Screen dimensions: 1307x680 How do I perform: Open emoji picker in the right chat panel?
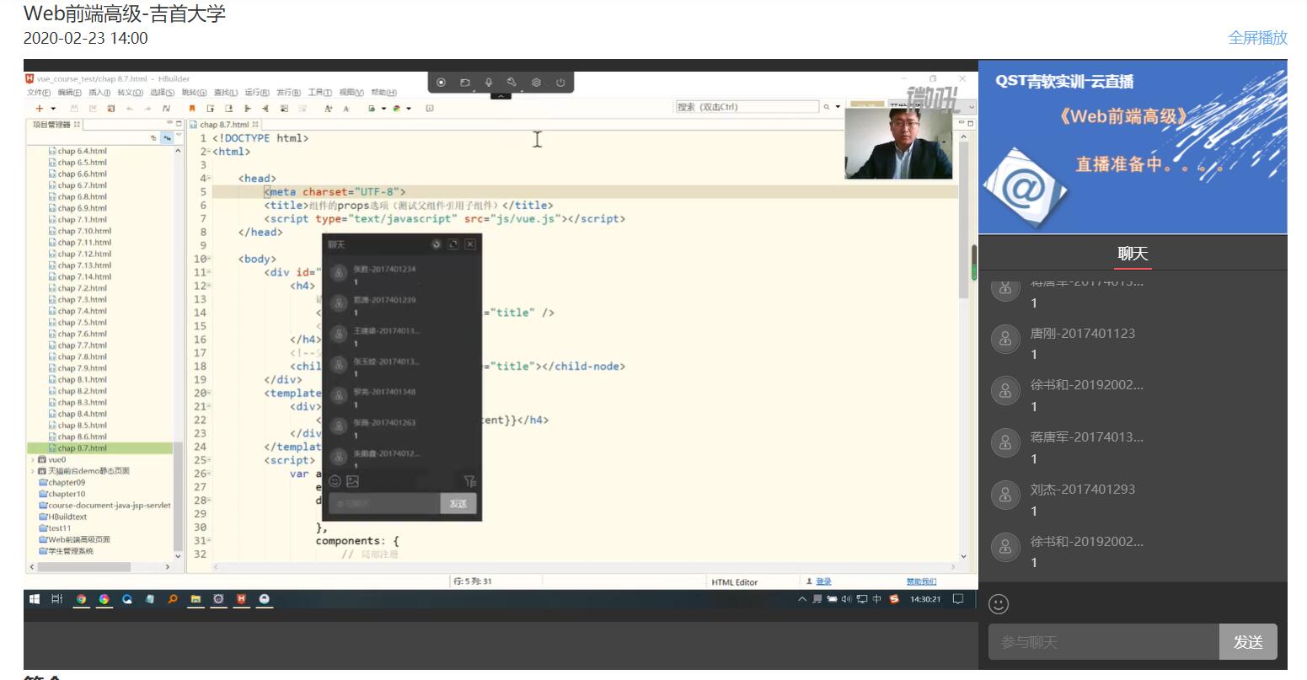pos(999,604)
